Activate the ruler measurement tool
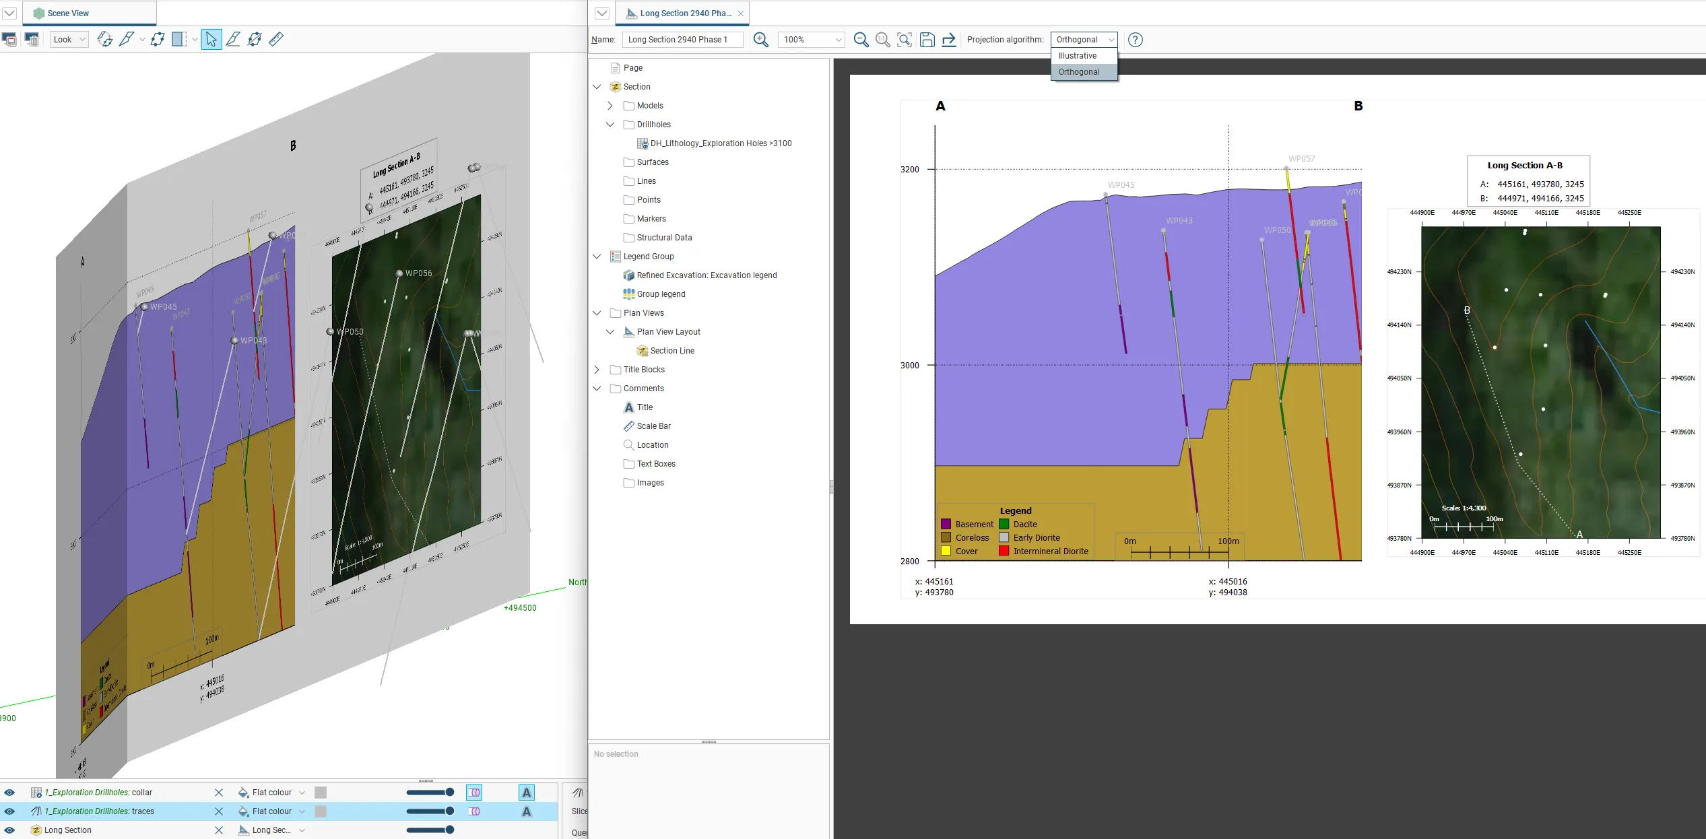 coord(276,39)
